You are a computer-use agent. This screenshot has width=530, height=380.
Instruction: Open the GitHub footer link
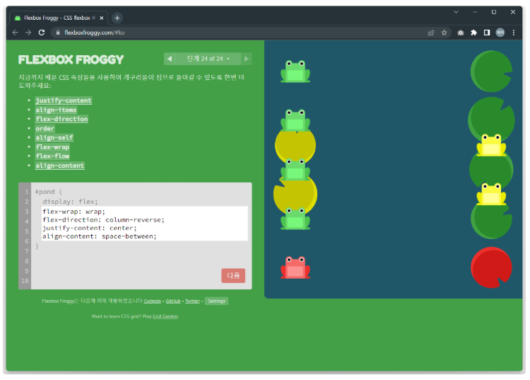(173, 301)
